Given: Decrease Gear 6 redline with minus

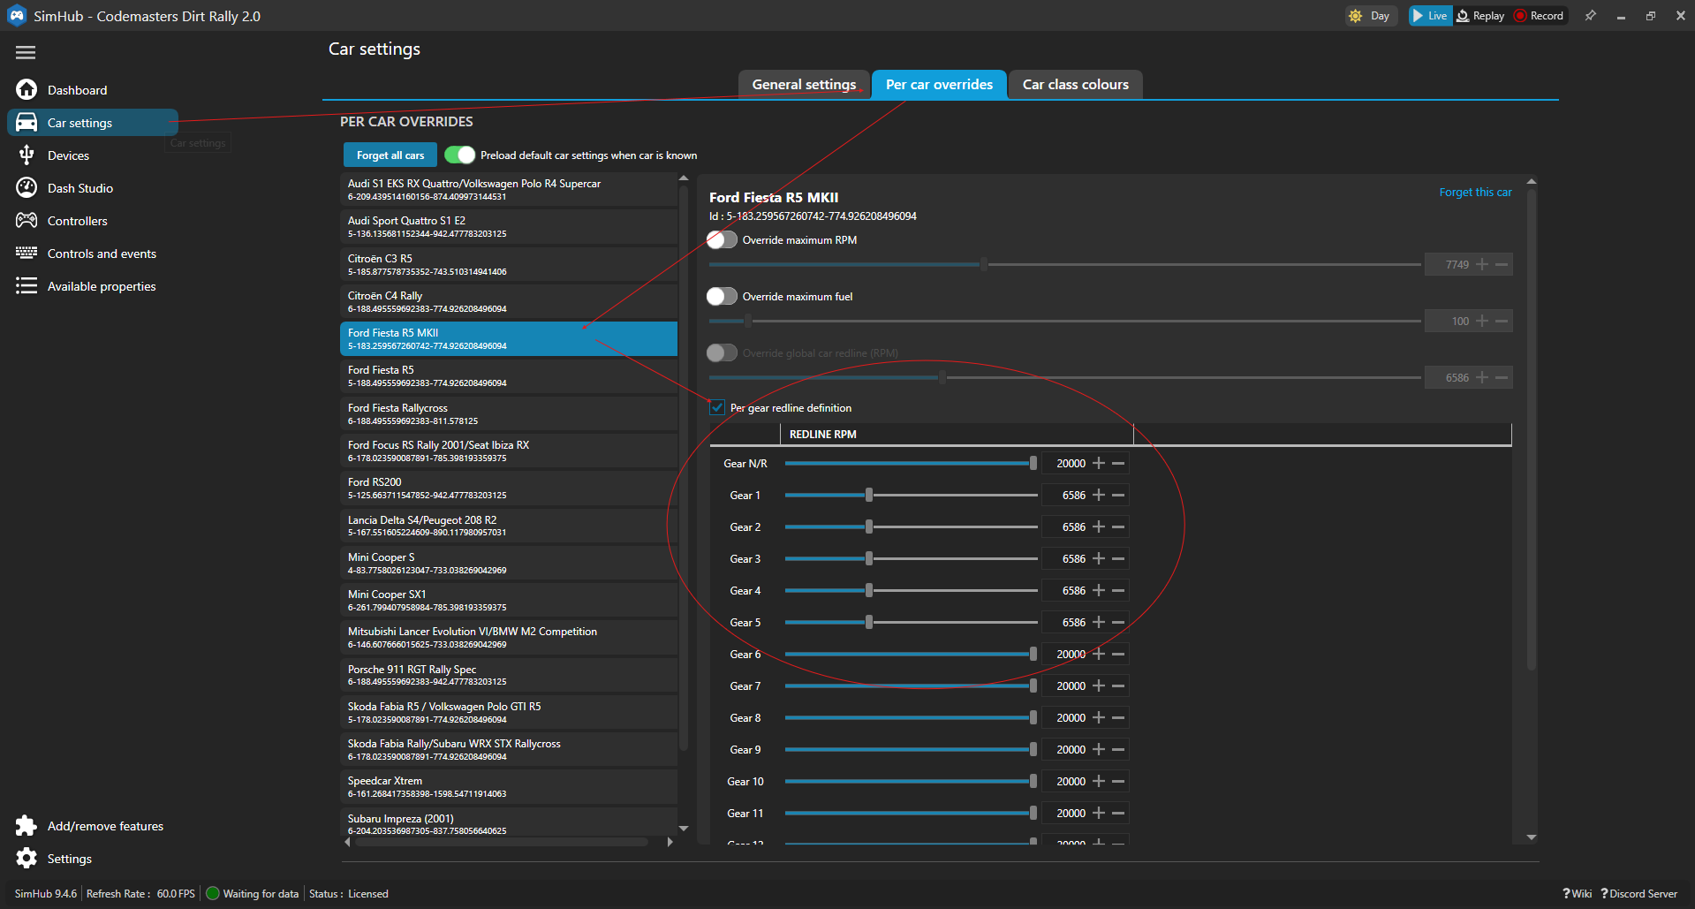Looking at the screenshot, I should coord(1118,654).
